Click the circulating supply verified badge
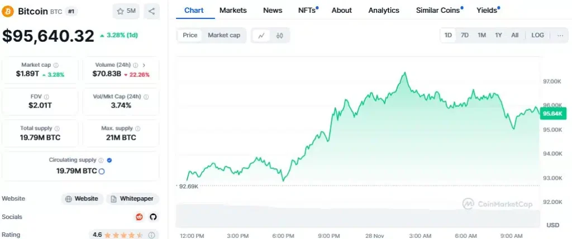 coord(109,160)
